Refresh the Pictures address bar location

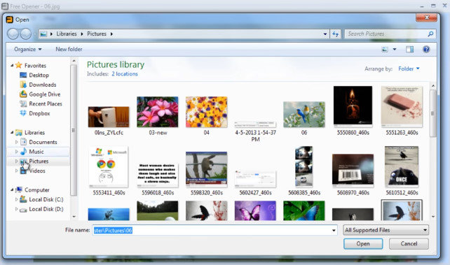[336, 34]
